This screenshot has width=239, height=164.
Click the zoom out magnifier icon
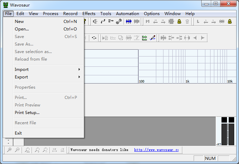[17, 150]
